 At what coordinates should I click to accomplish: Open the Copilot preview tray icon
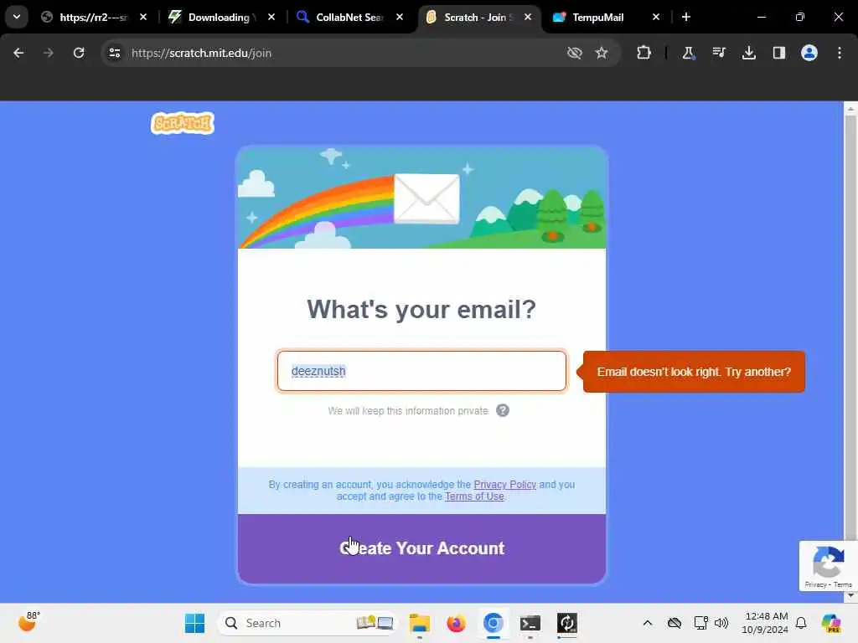(830, 623)
